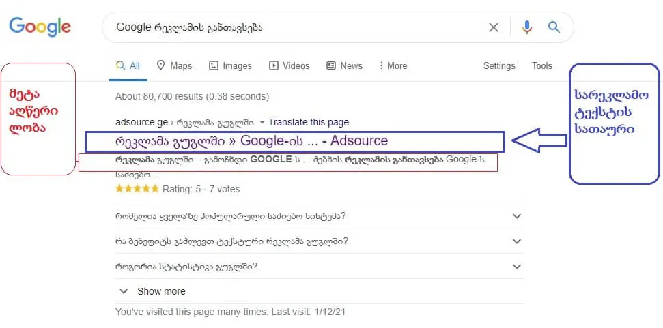Screen dimensions: 663x328
Task: Start voice search with microphone icon
Action: pyautogui.click(x=527, y=27)
